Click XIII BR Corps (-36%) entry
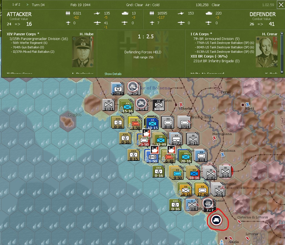 coord(209,56)
